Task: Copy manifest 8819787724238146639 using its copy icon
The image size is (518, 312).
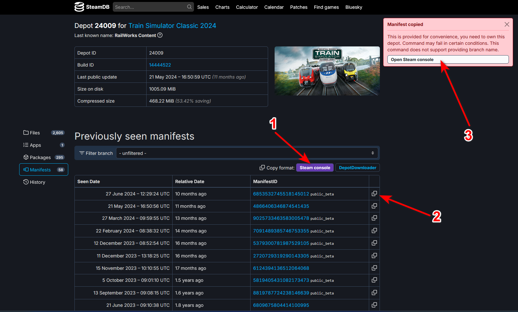Action: point(374,293)
